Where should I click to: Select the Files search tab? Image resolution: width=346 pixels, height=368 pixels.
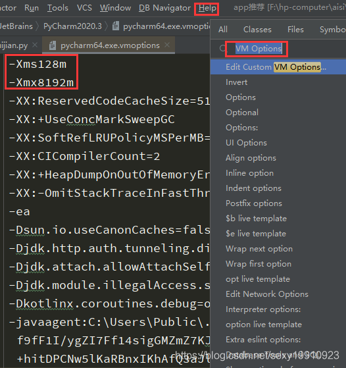click(295, 30)
